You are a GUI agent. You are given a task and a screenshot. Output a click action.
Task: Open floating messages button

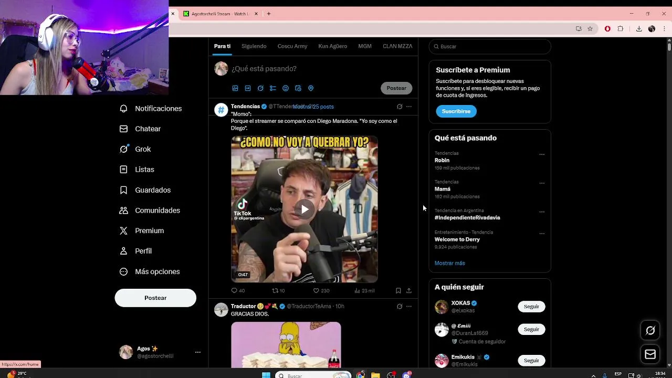[x=650, y=354]
